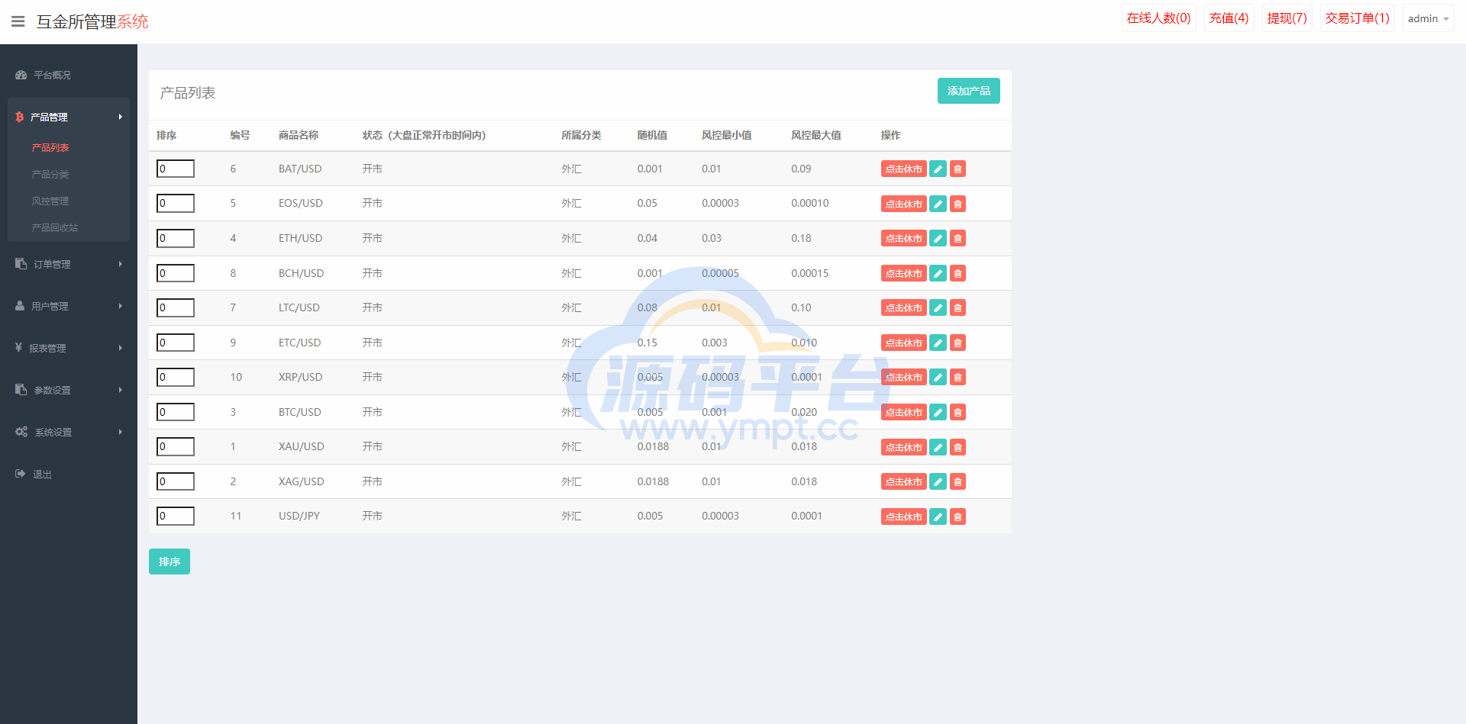Screen dimensions: 1466x724
Task: Delete XAU/USD using the trash icon
Action: pyautogui.click(x=957, y=447)
